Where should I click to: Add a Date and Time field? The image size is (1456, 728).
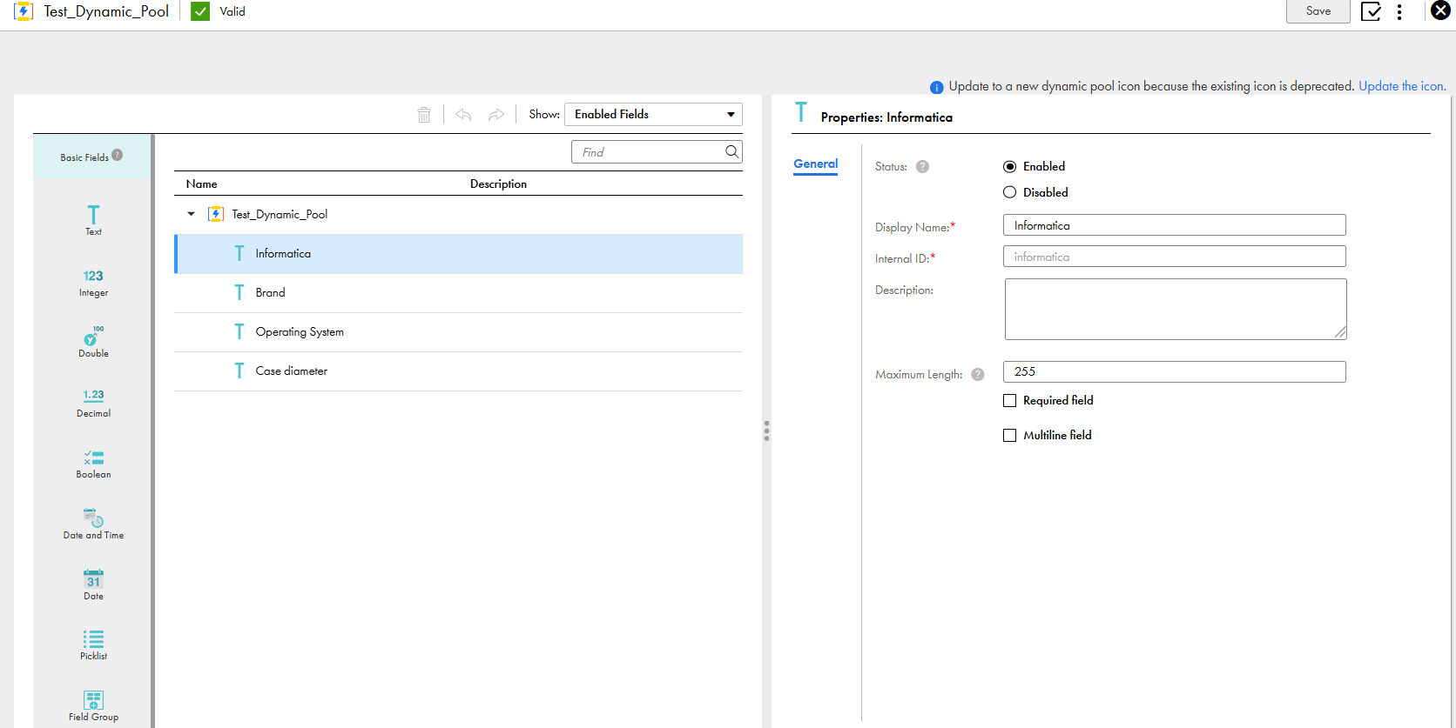(93, 524)
